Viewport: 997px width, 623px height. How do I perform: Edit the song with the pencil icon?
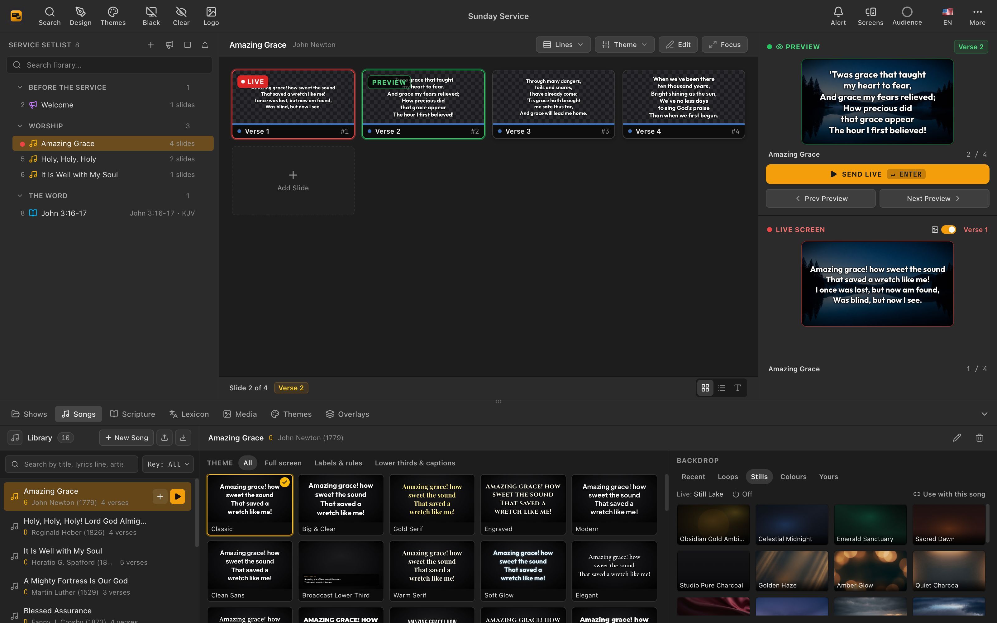point(957,438)
